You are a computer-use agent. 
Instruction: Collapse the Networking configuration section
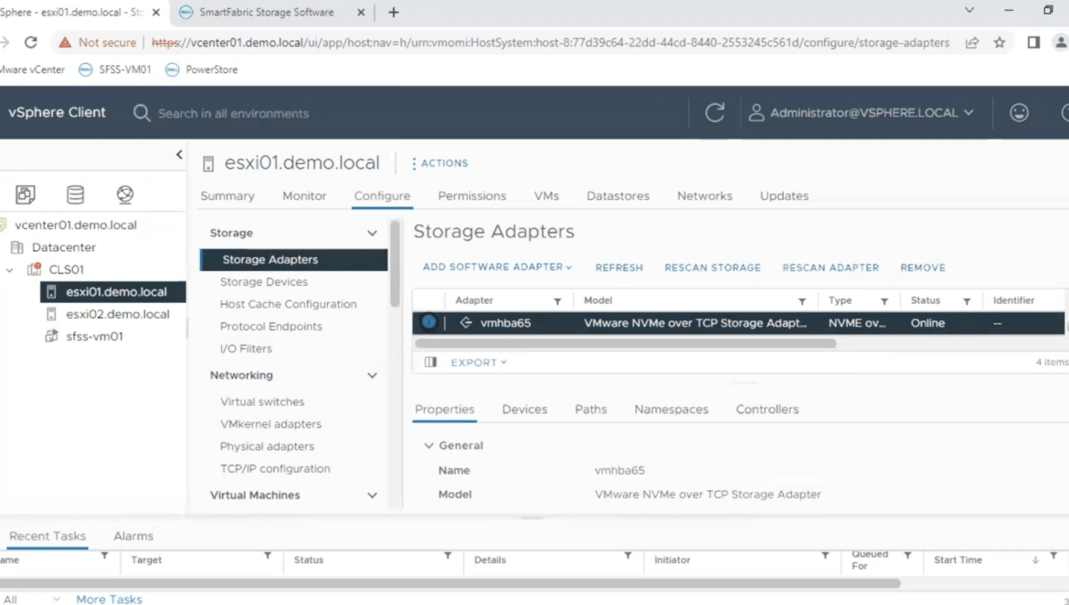372,375
